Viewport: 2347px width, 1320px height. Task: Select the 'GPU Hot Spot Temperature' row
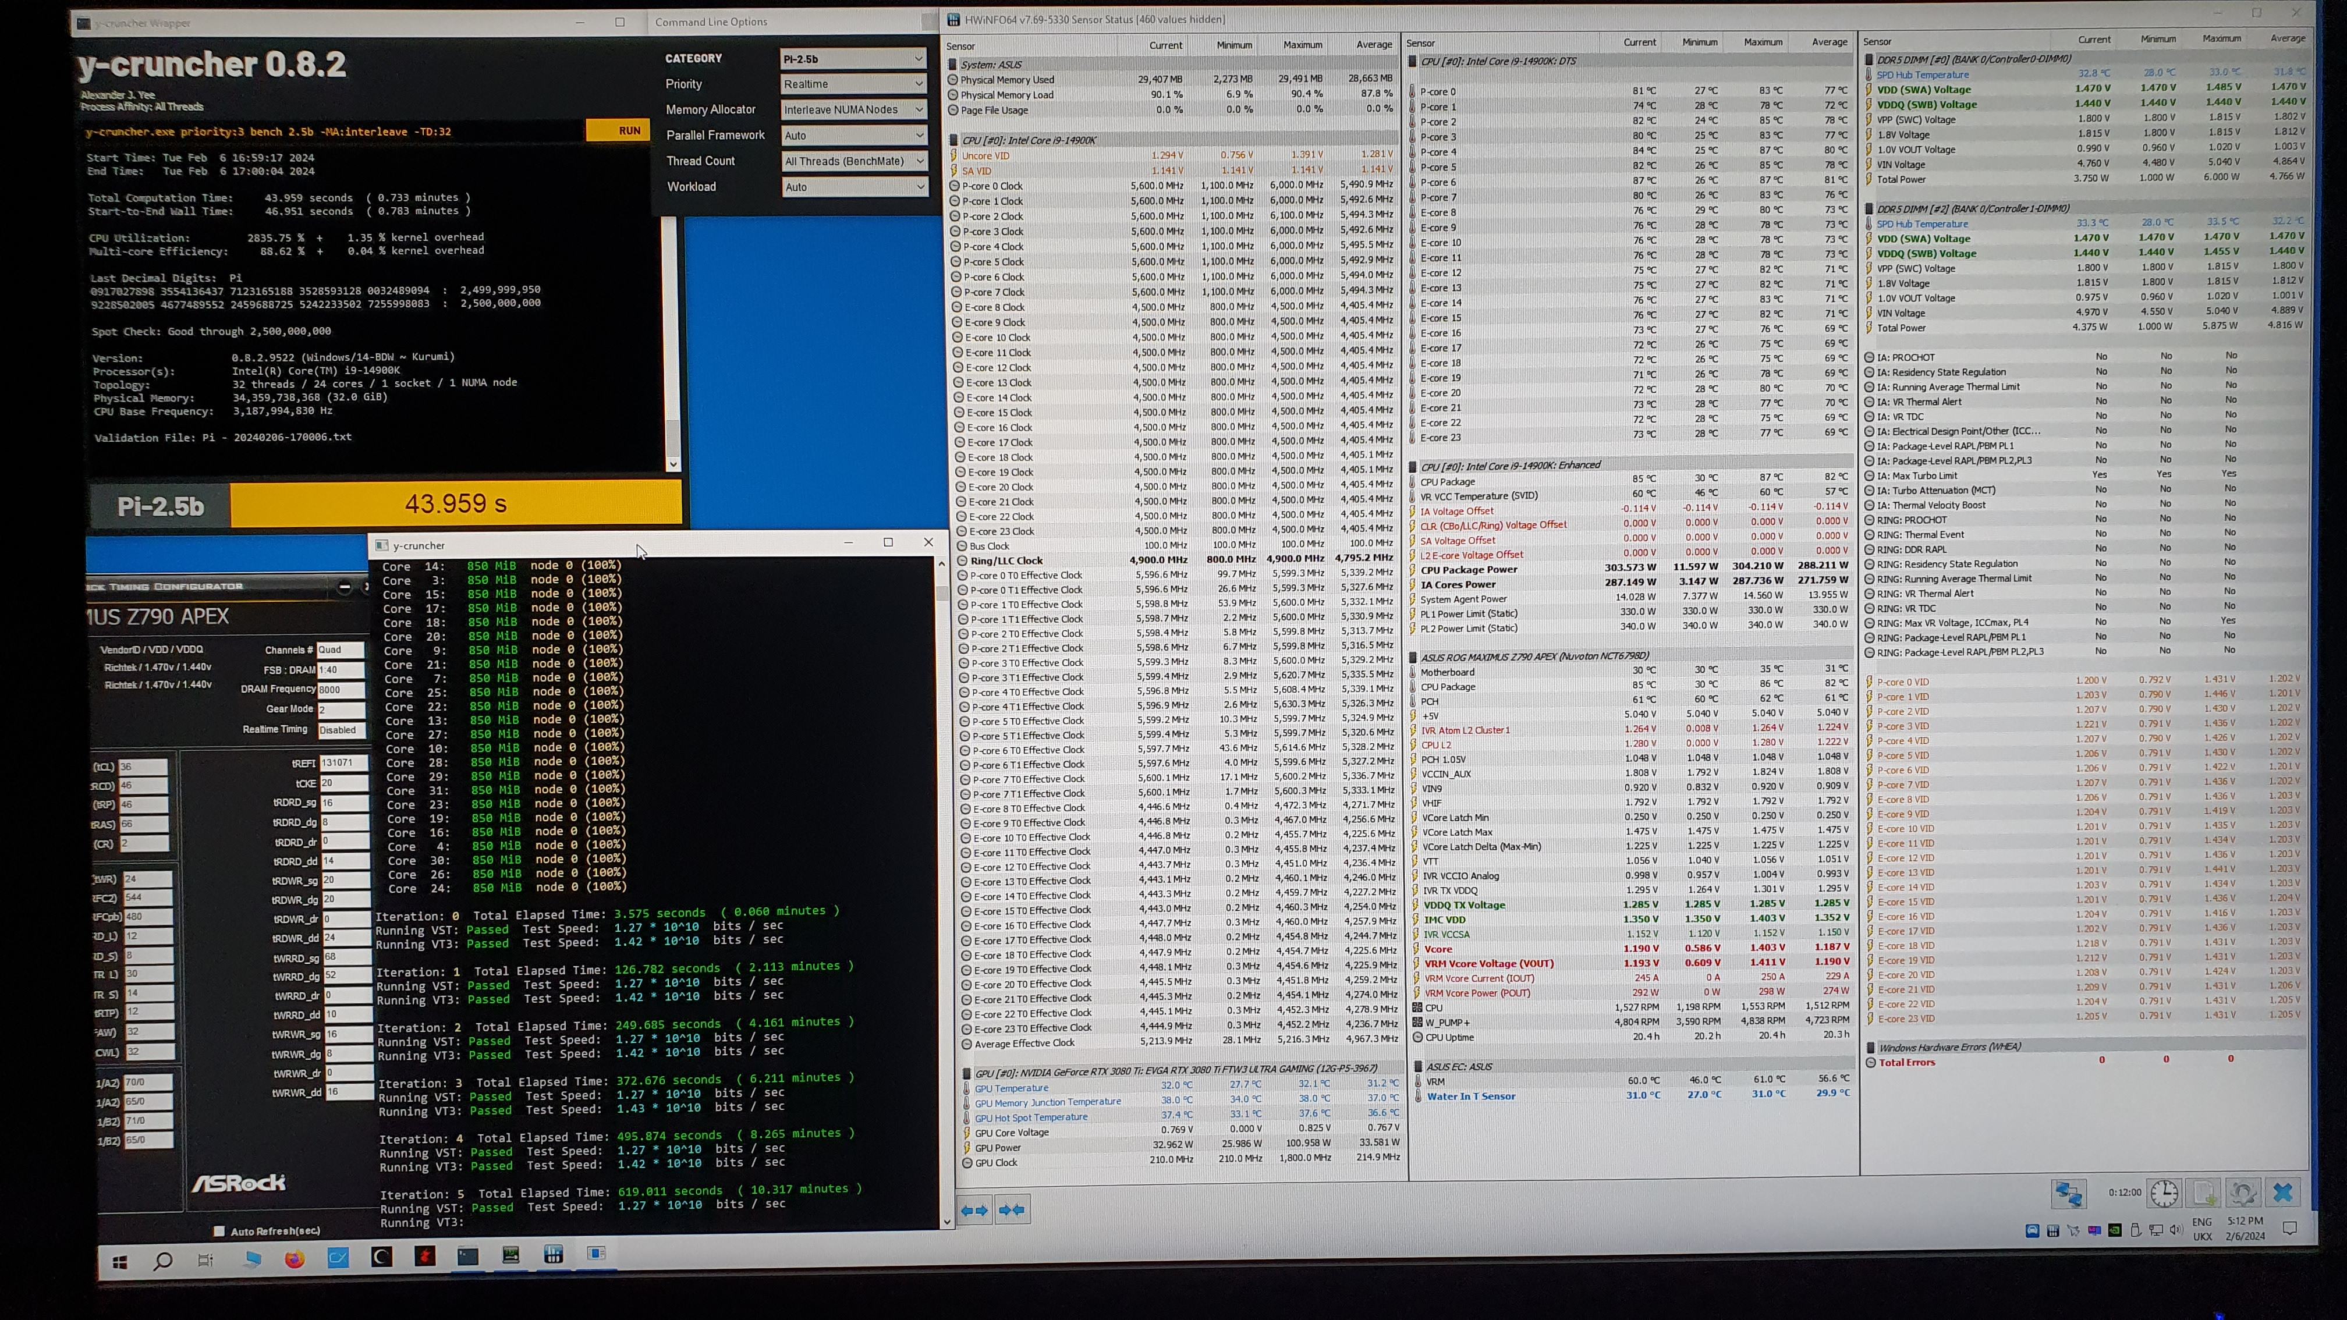(x=1182, y=1117)
